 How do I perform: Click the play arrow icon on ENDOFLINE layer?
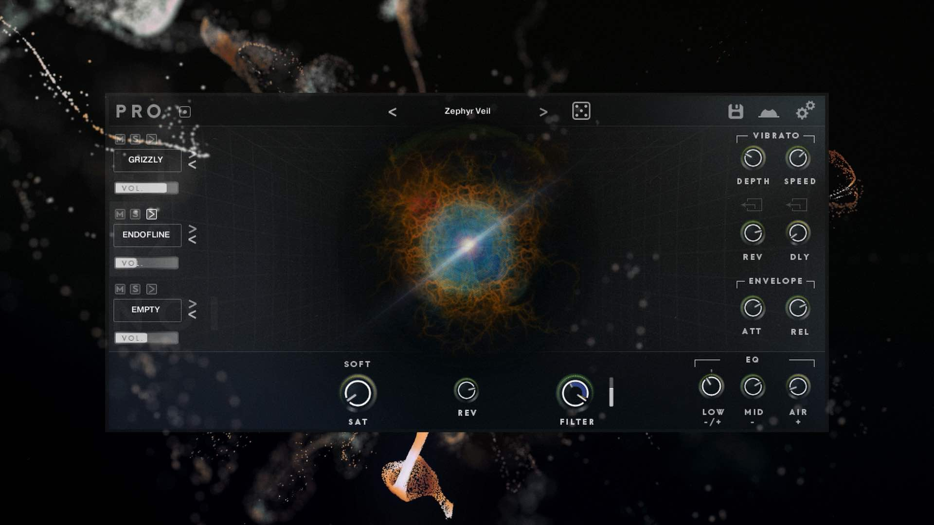pyautogui.click(x=152, y=214)
